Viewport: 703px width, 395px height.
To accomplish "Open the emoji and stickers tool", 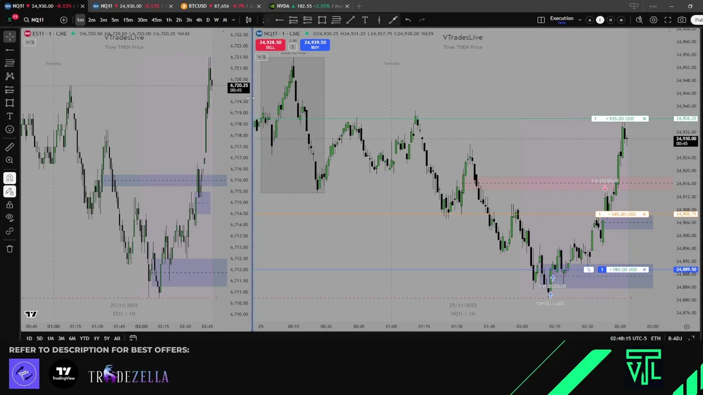I will 9,129.
